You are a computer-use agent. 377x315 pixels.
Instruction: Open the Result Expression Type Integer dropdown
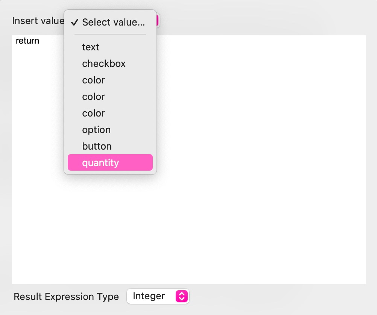click(158, 296)
